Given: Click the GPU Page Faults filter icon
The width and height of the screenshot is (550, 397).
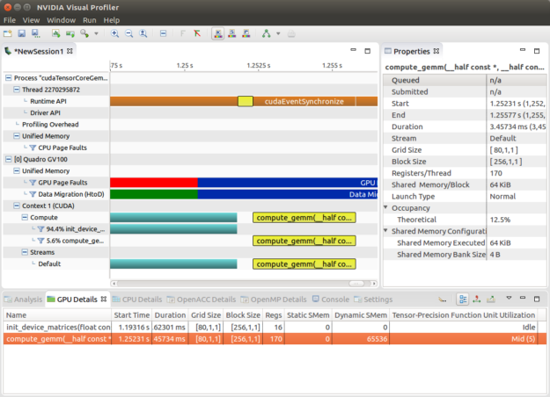Looking at the screenshot, I should click(x=33, y=183).
